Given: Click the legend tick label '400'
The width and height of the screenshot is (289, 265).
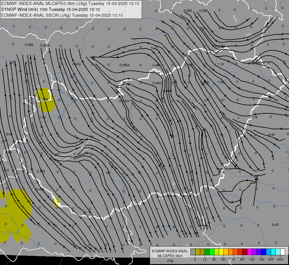Looking at the screenshot, I should coord(280,259).
